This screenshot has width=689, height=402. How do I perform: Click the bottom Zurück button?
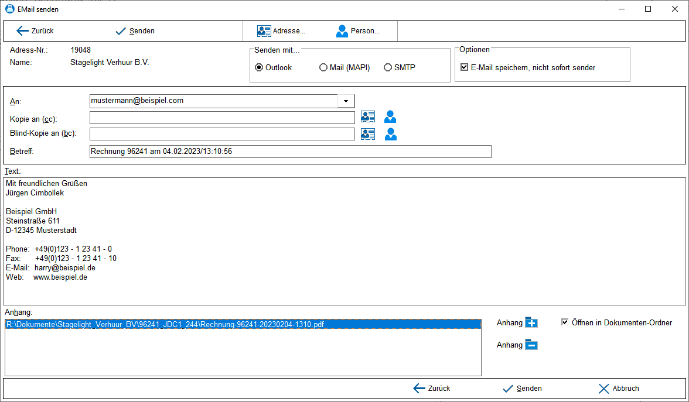coord(431,389)
